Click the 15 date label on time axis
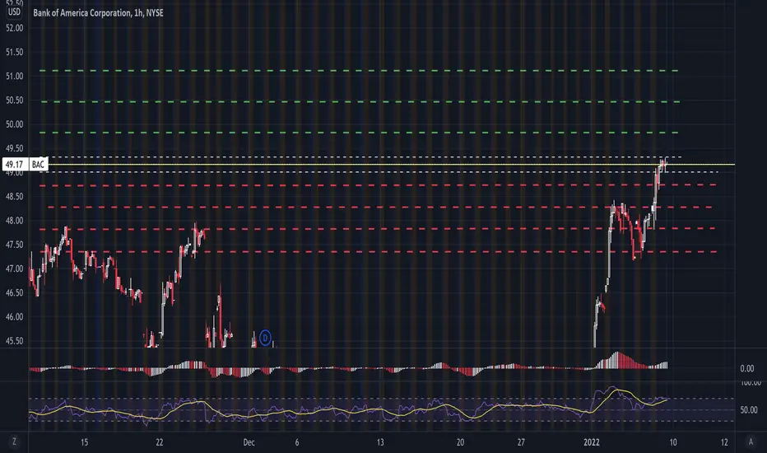Screen dimensions: 767x453 (x=84, y=442)
